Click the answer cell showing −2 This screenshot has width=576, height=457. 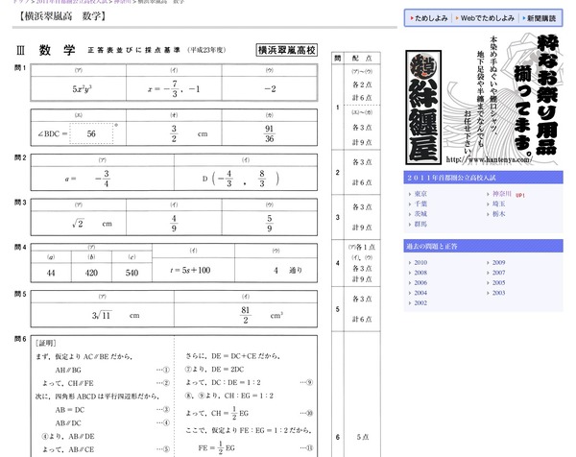coord(270,89)
